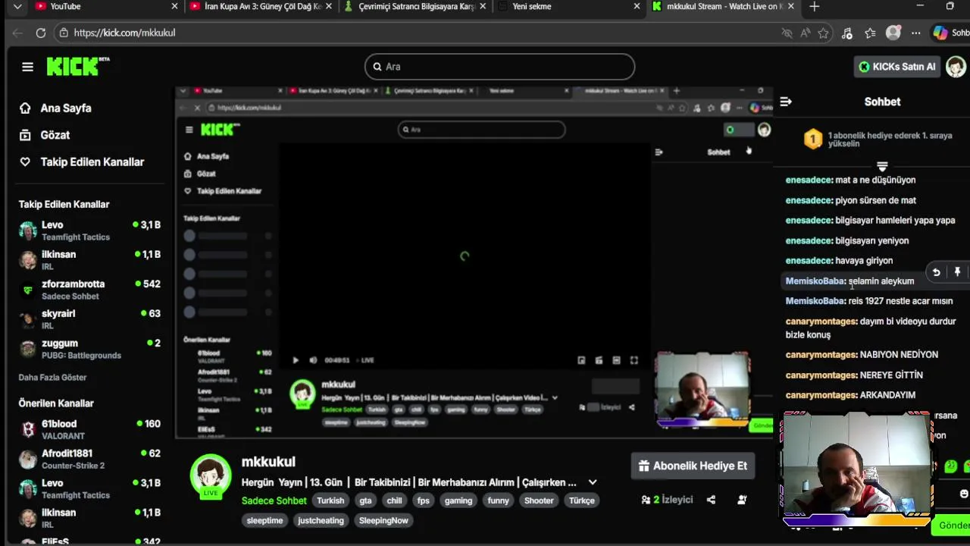Open the browser profile avatar
The image size is (970, 546).
coord(893,33)
